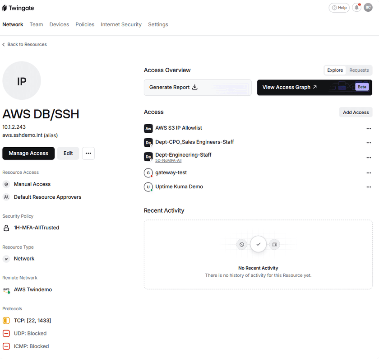Screen dimensions: 379x359
Task: Open View Access Graph
Action: 314,87
